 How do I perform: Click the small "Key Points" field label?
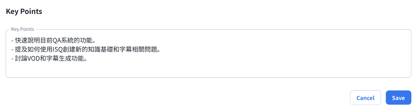click(23, 29)
